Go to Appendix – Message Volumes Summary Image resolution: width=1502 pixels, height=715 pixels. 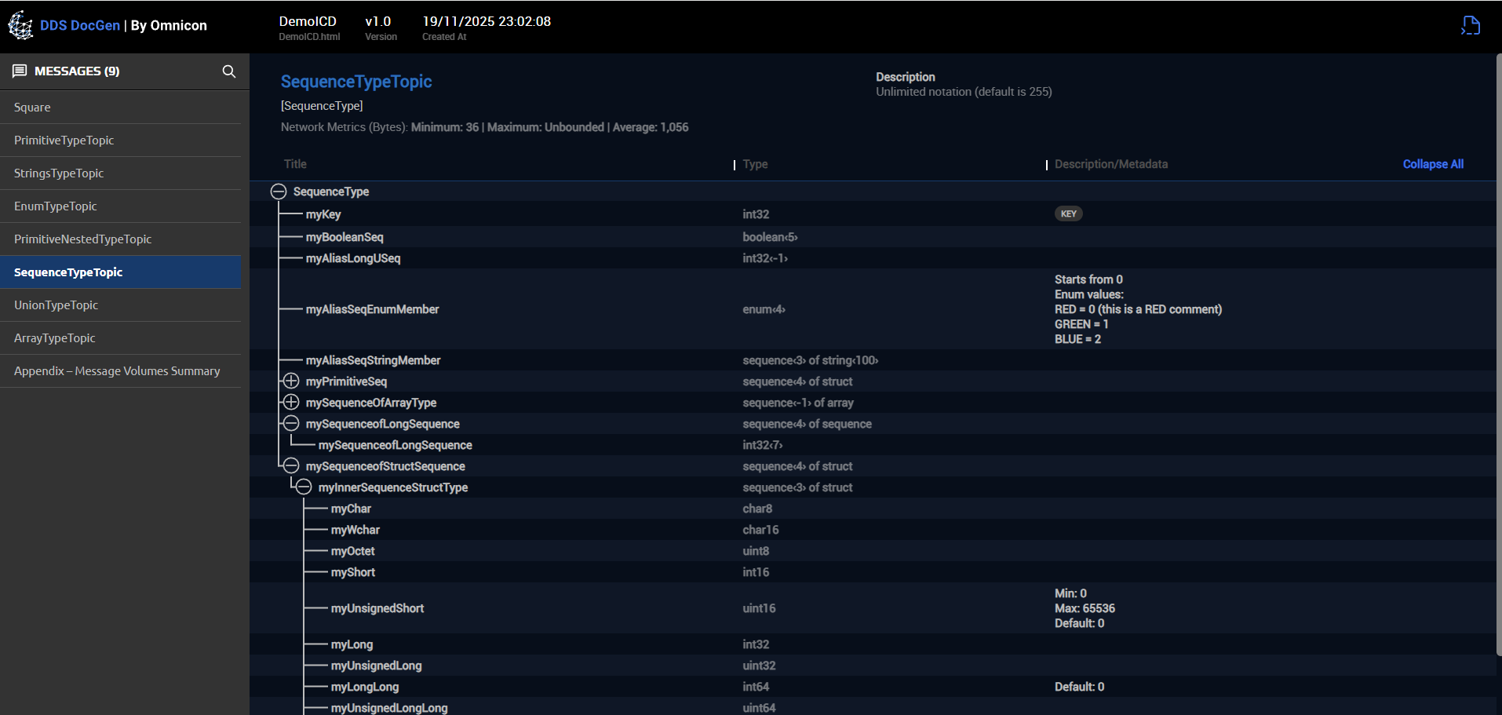point(117,371)
